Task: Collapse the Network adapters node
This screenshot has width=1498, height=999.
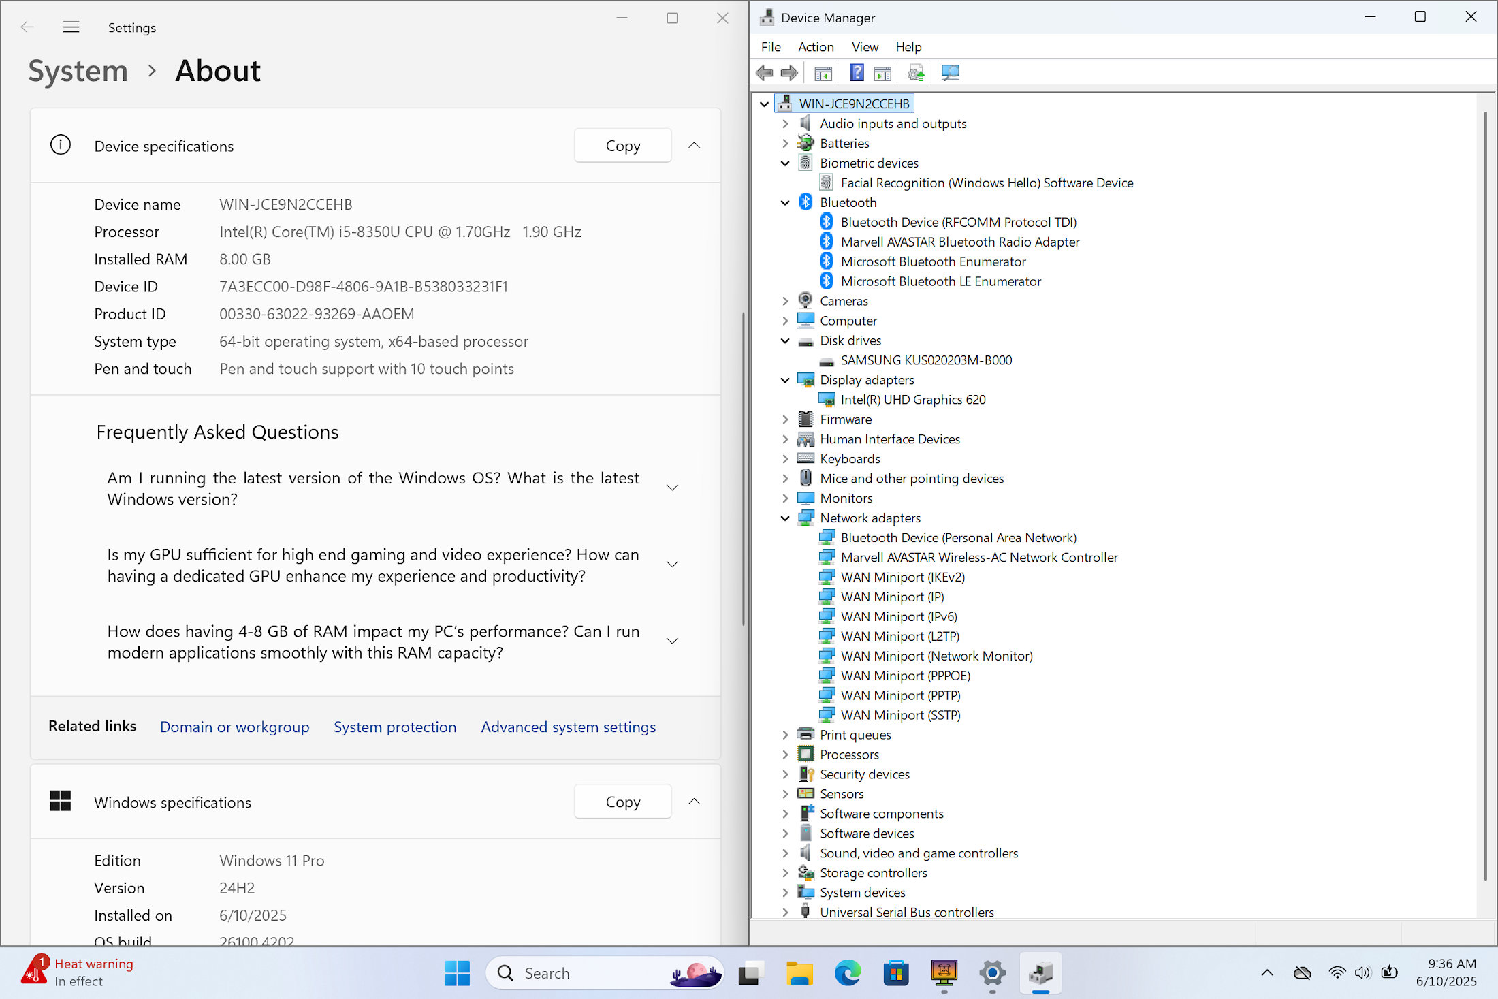Action: pyautogui.click(x=785, y=518)
